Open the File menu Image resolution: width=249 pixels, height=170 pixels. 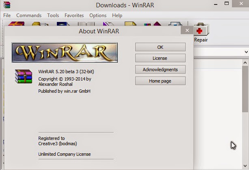7,15
